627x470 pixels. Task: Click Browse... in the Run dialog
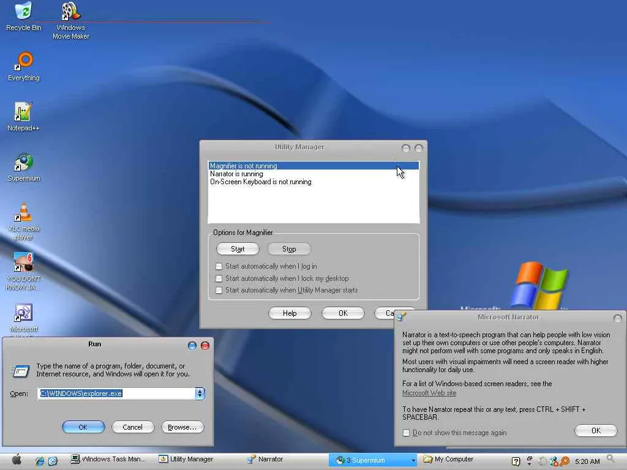point(182,427)
